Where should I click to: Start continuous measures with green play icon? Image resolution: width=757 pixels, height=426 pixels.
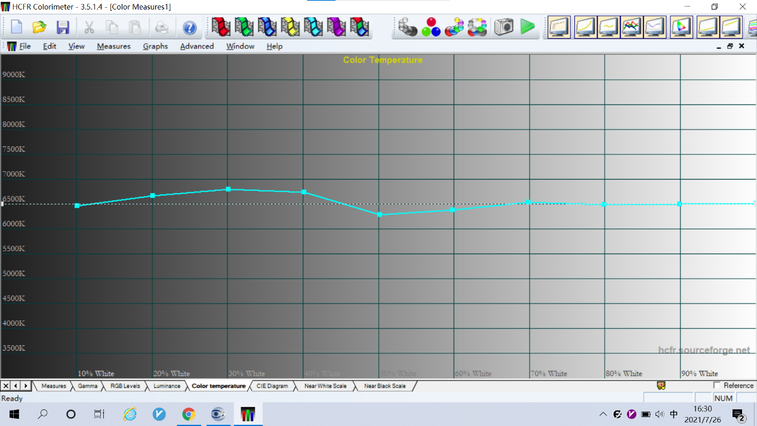(527, 27)
